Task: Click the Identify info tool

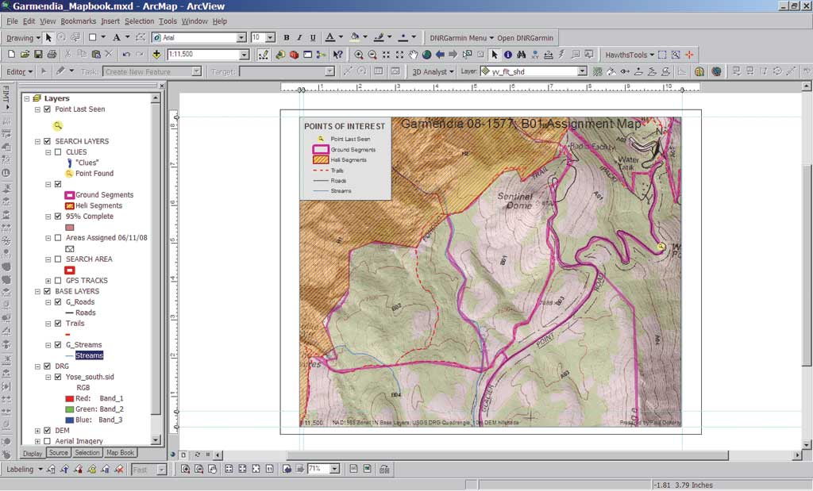Action: pos(507,55)
